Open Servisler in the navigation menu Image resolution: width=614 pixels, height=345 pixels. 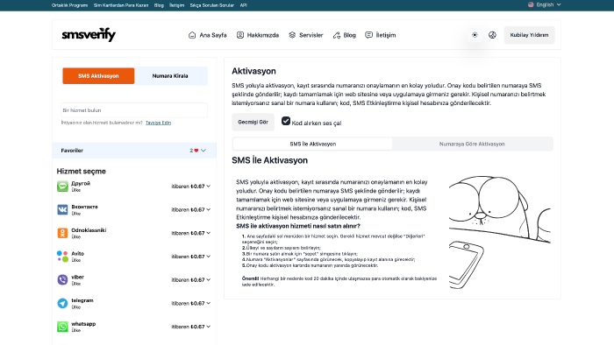tap(306, 35)
